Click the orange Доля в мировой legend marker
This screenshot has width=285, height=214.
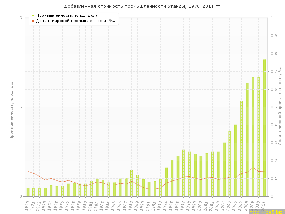coord(33,21)
